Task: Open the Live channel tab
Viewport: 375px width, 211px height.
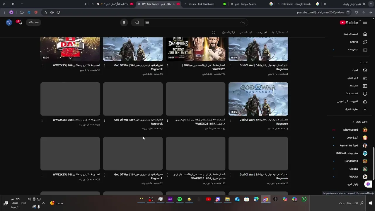Action: point(246,33)
